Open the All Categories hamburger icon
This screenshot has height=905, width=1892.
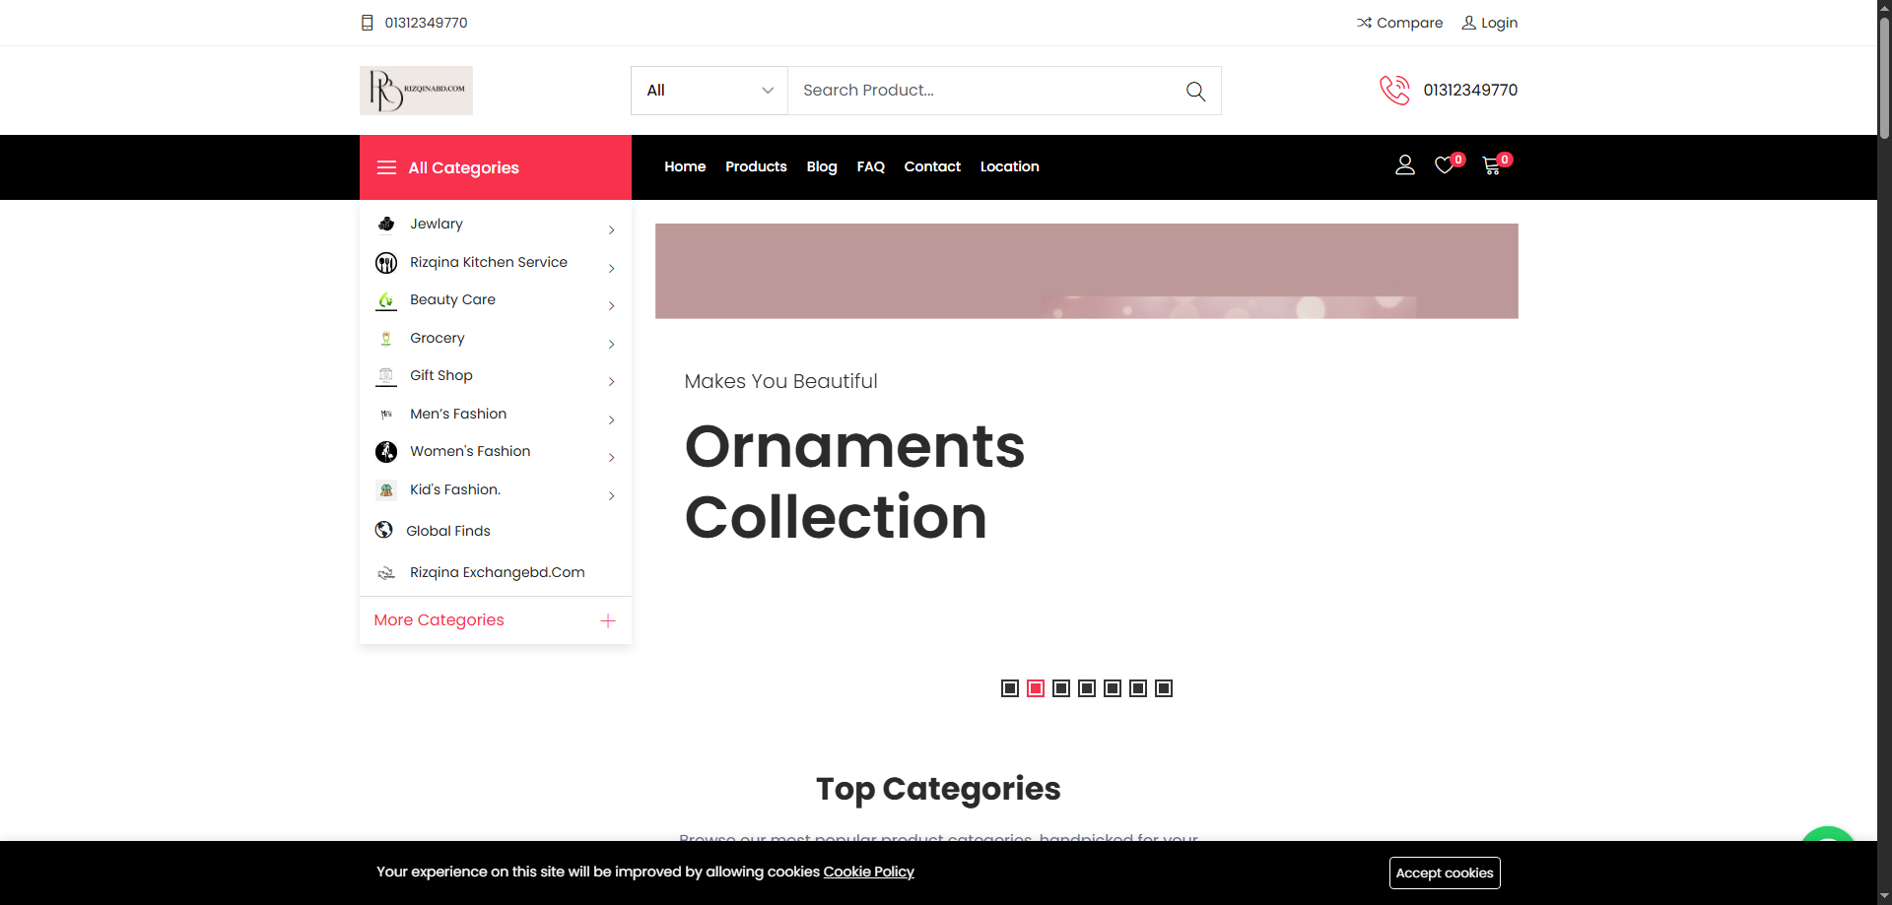pyautogui.click(x=386, y=167)
